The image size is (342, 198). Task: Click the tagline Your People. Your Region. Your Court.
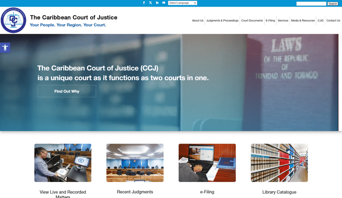click(68, 25)
